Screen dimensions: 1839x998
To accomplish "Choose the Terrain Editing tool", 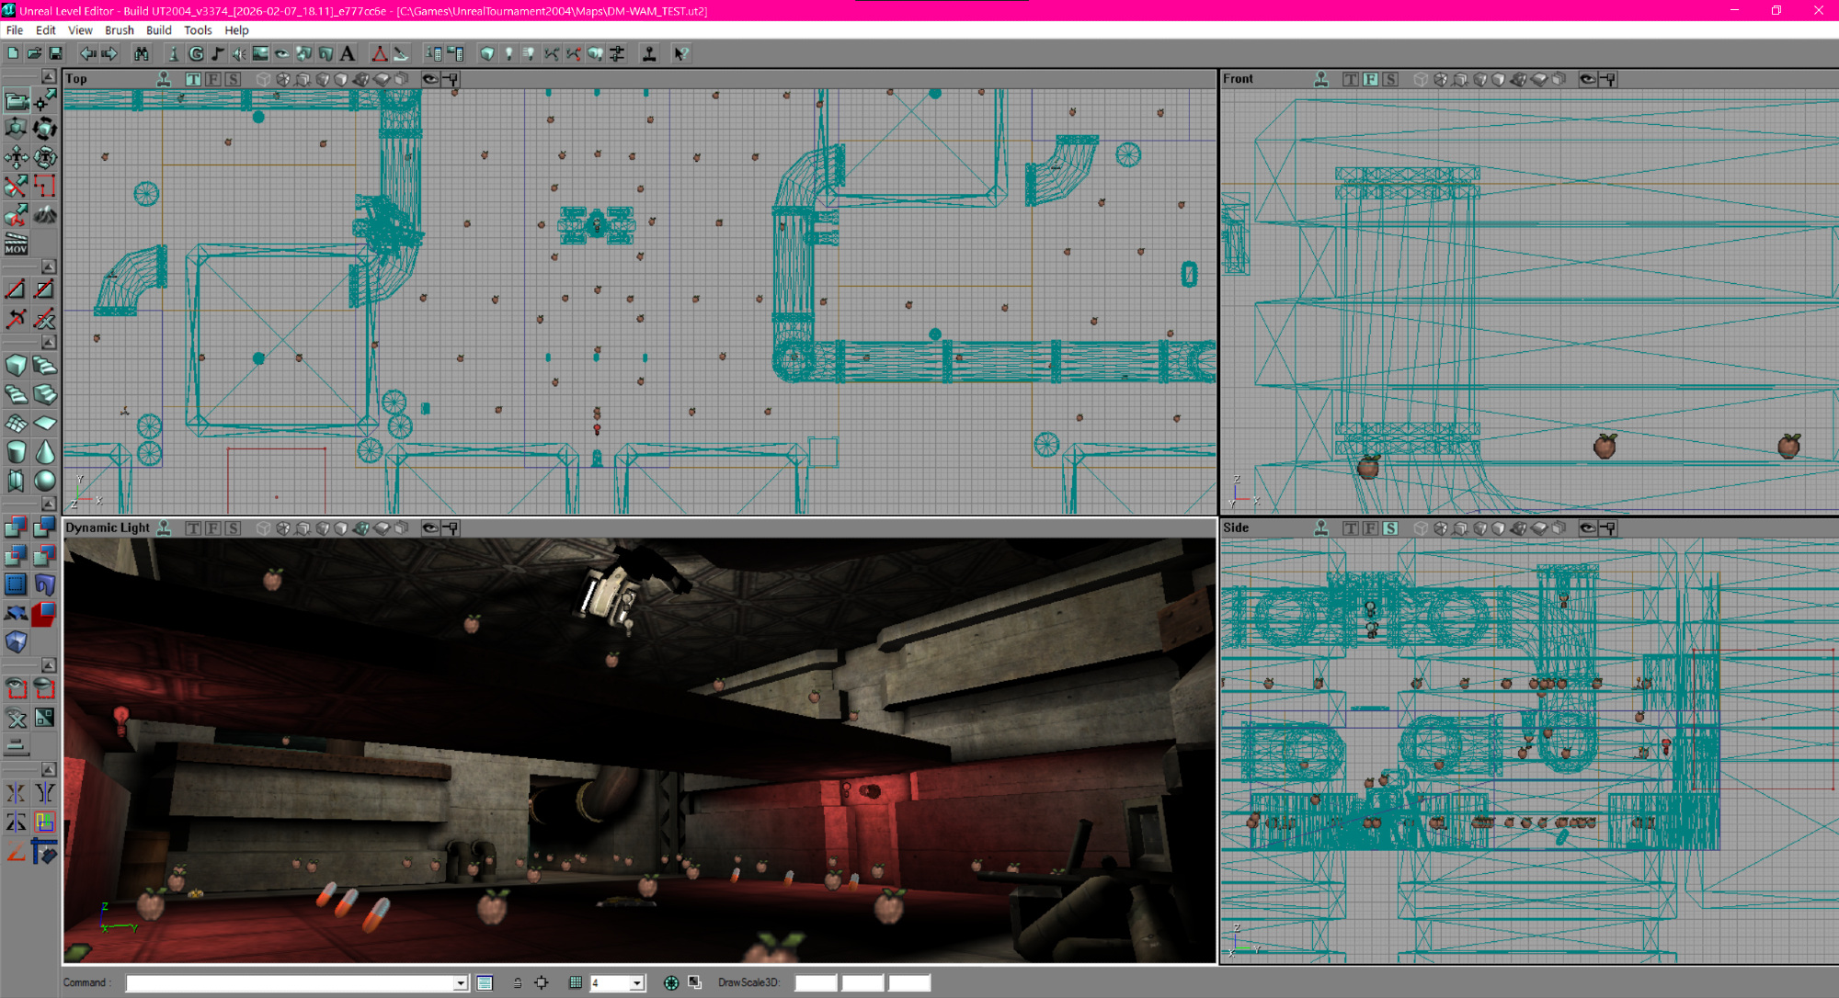I will click(x=44, y=215).
